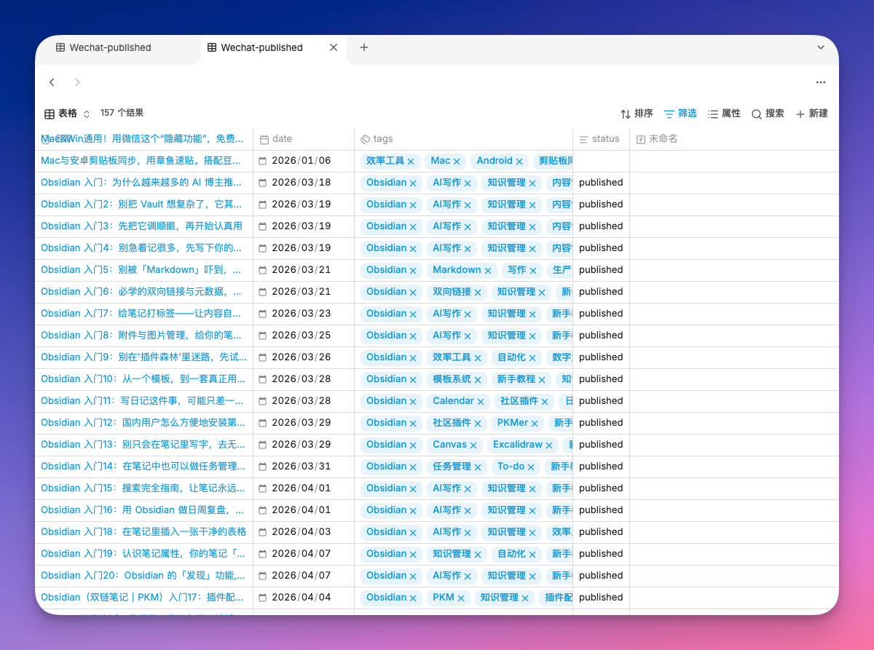Image resolution: width=874 pixels, height=650 pixels.
Task: Create a new entry with plus icon
Action: click(x=800, y=114)
